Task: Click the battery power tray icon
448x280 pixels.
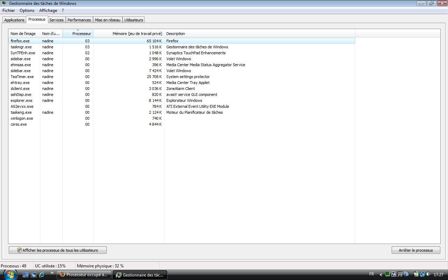Action: click(x=416, y=274)
